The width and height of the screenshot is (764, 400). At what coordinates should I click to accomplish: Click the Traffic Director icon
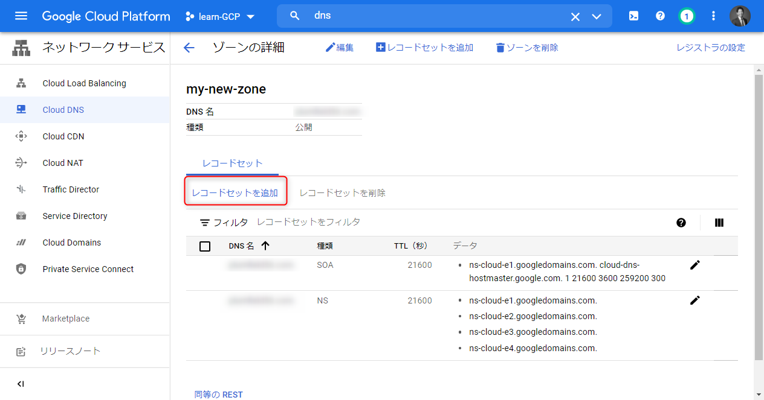21,189
